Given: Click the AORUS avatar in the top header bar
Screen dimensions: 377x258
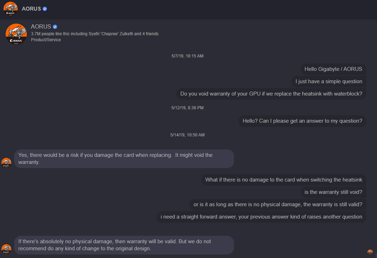Looking at the screenshot, I should pos(10,9).
